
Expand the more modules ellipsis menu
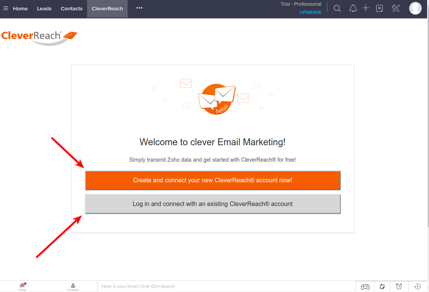[139, 8]
